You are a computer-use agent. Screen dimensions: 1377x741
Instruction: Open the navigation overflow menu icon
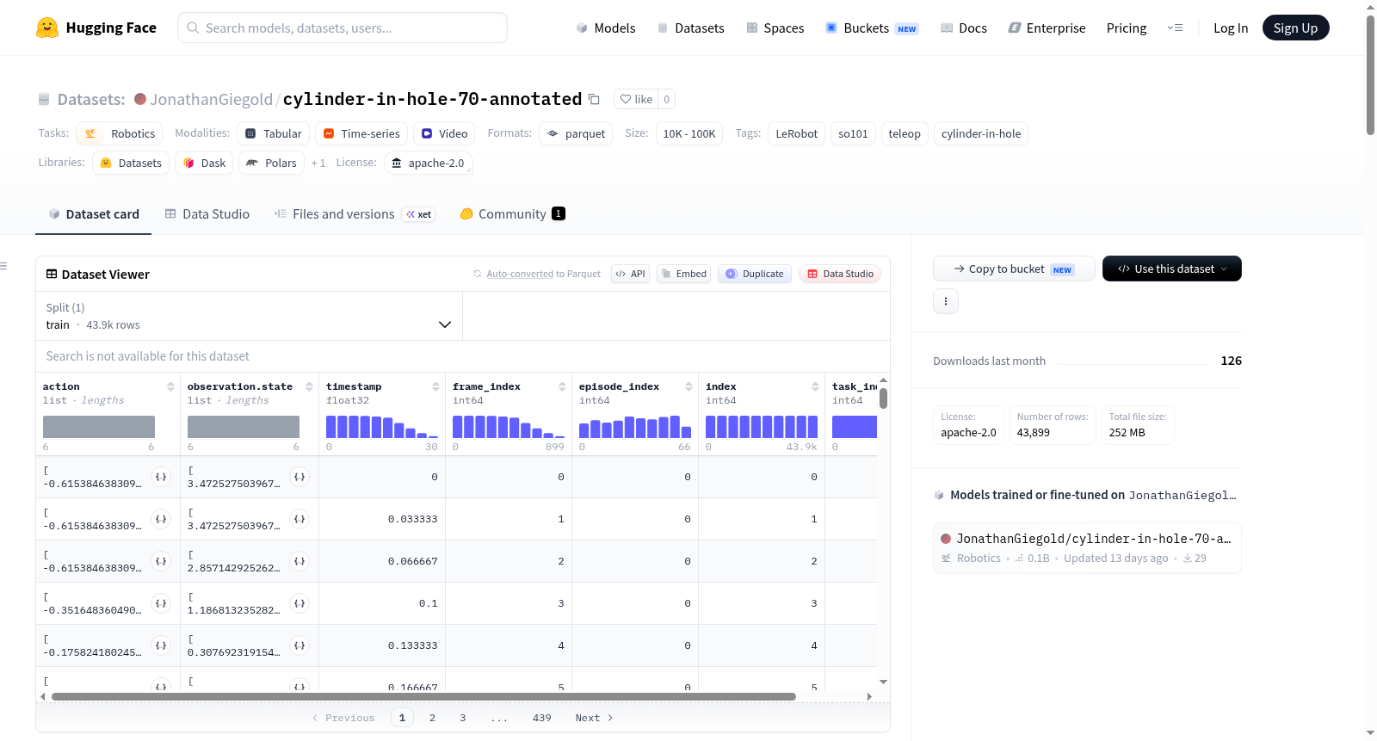click(x=1175, y=28)
